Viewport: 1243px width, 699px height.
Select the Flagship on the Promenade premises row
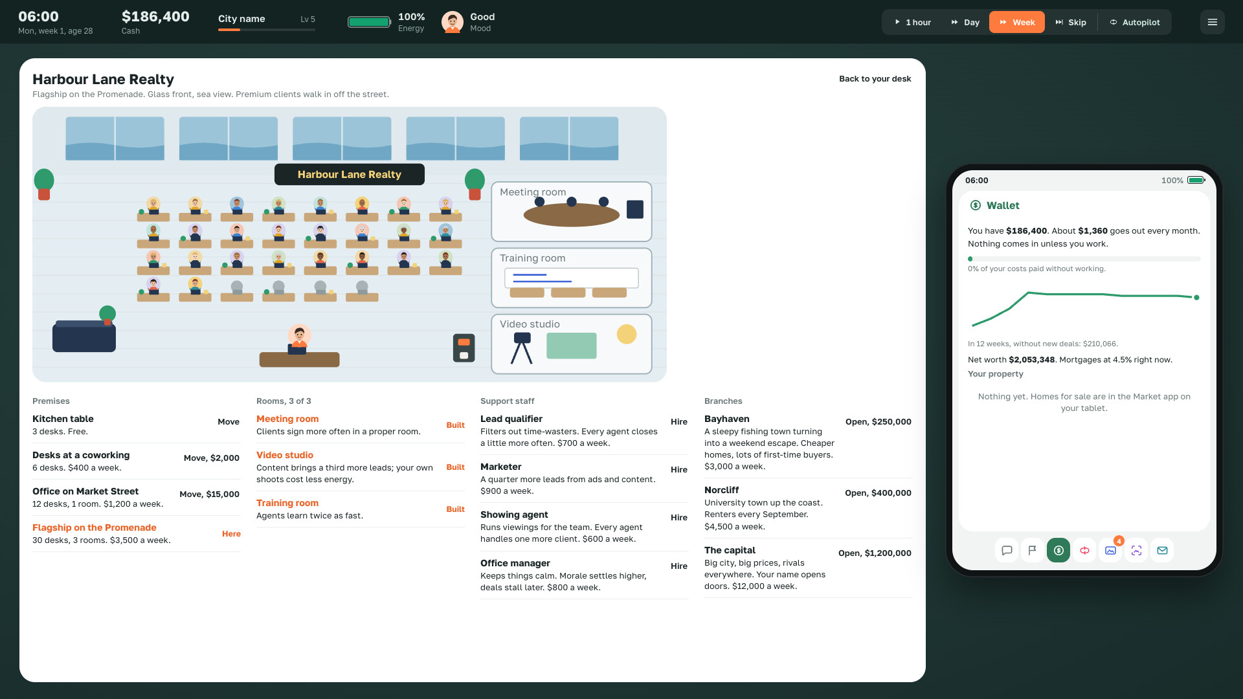[137, 534]
